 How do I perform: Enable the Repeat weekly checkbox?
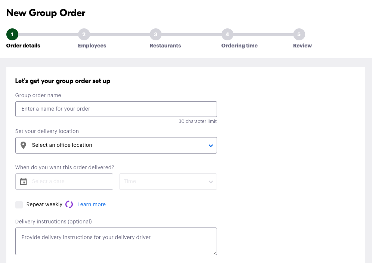tap(19, 204)
